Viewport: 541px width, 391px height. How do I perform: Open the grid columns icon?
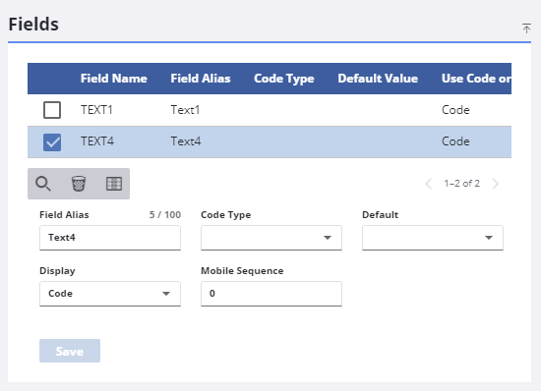tap(114, 184)
